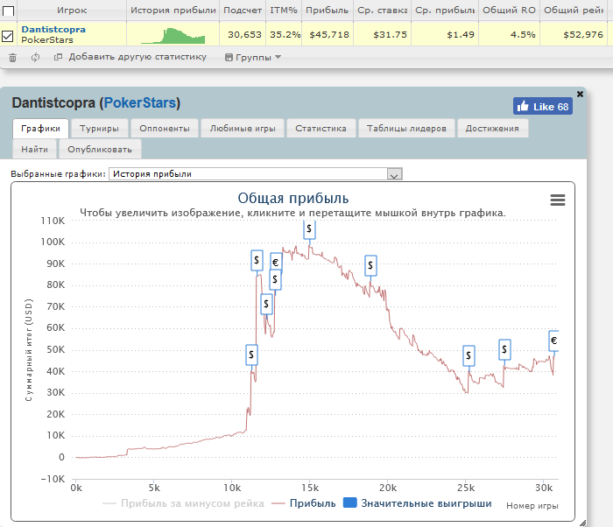Click the dollar marker near 70K on the spike
Image resolution: width=613 pixels, height=527 pixels.
(x=266, y=304)
